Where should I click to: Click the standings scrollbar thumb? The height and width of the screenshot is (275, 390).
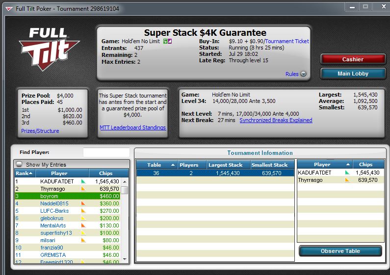[x=125, y=190]
